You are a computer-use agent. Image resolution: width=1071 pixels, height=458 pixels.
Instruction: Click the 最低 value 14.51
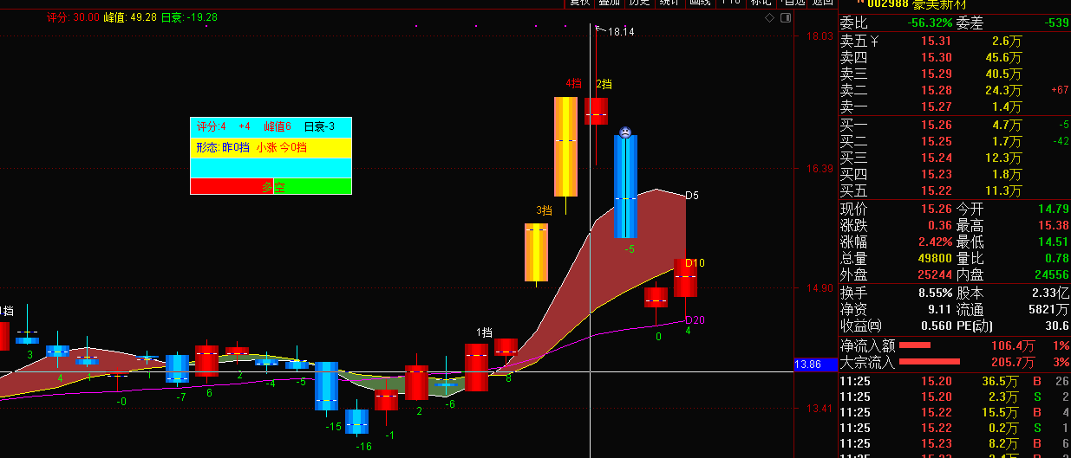point(1053,242)
